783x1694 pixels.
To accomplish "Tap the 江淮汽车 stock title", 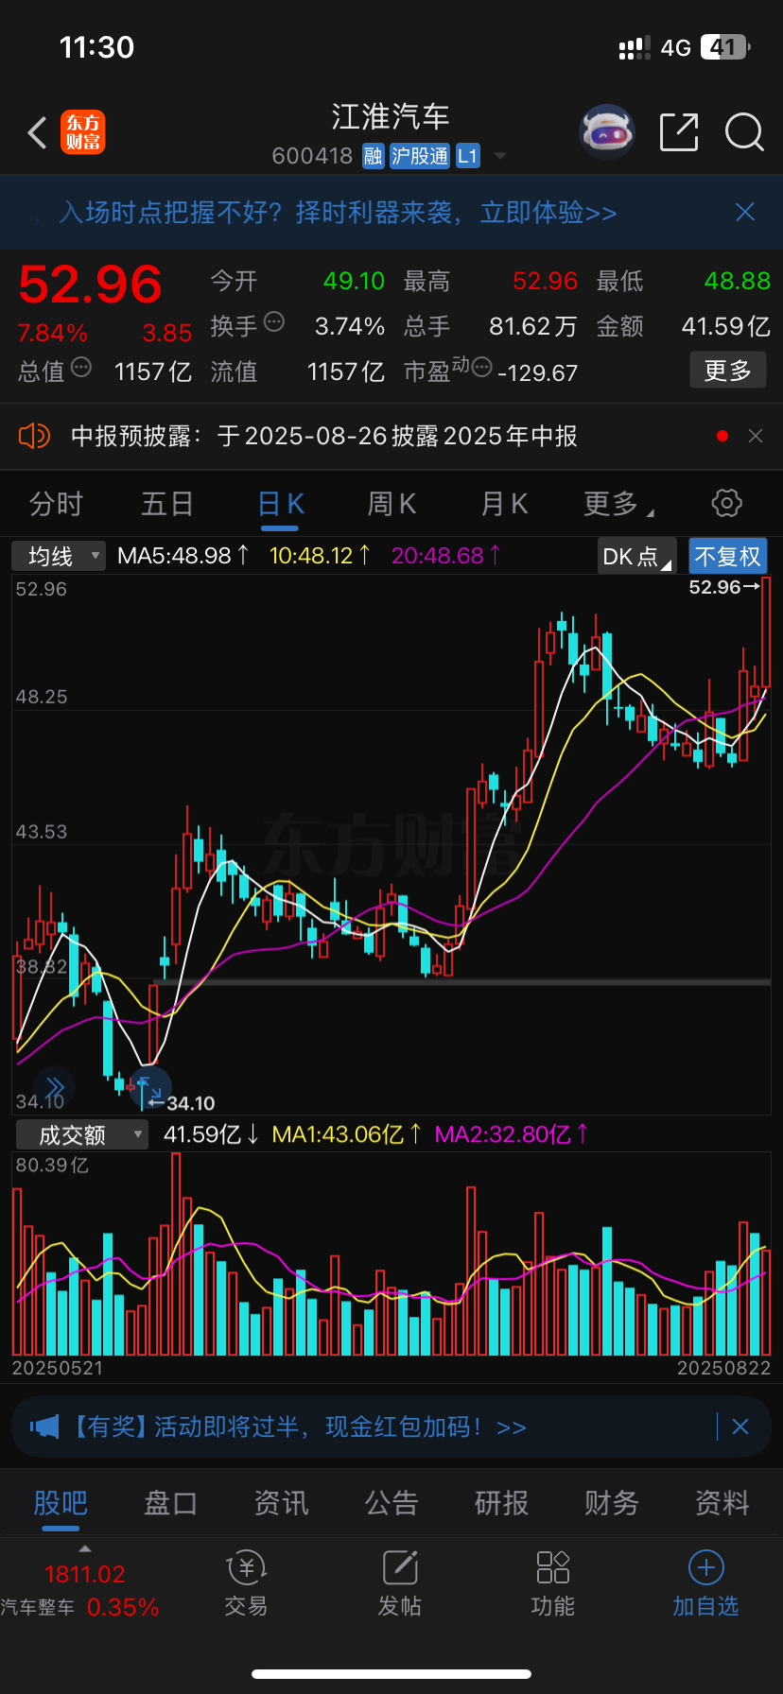I will 391,117.
